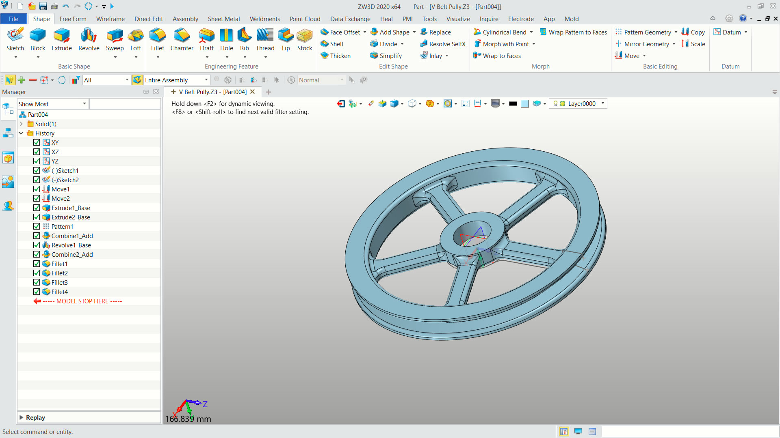Switch to the Sheet Metal tab
This screenshot has width=780, height=438.
[223, 19]
